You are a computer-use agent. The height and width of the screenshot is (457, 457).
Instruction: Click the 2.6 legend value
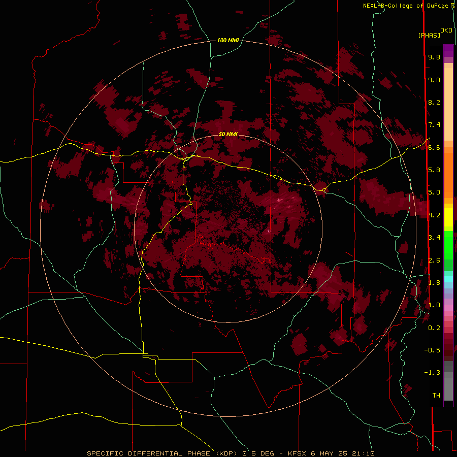434,260
